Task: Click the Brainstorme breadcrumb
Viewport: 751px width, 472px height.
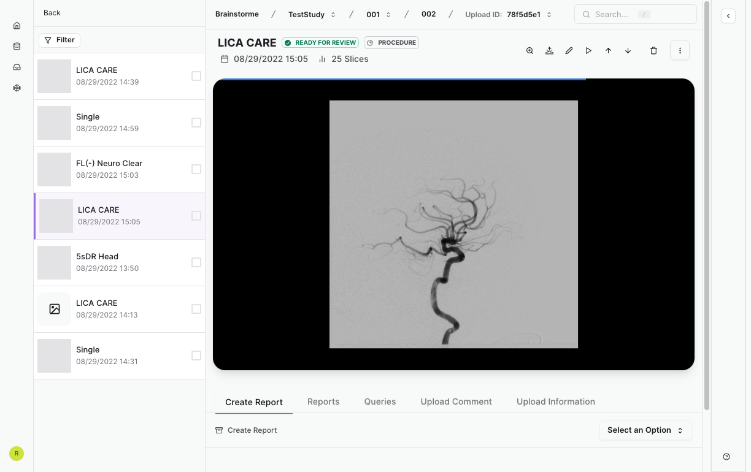Action: 237,14
